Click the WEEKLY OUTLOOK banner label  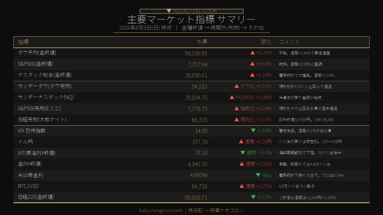195,11
